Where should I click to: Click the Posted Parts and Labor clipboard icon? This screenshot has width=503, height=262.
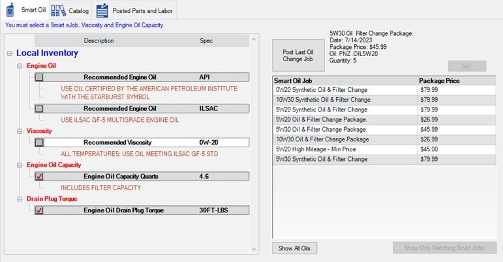tap(102, 10)
